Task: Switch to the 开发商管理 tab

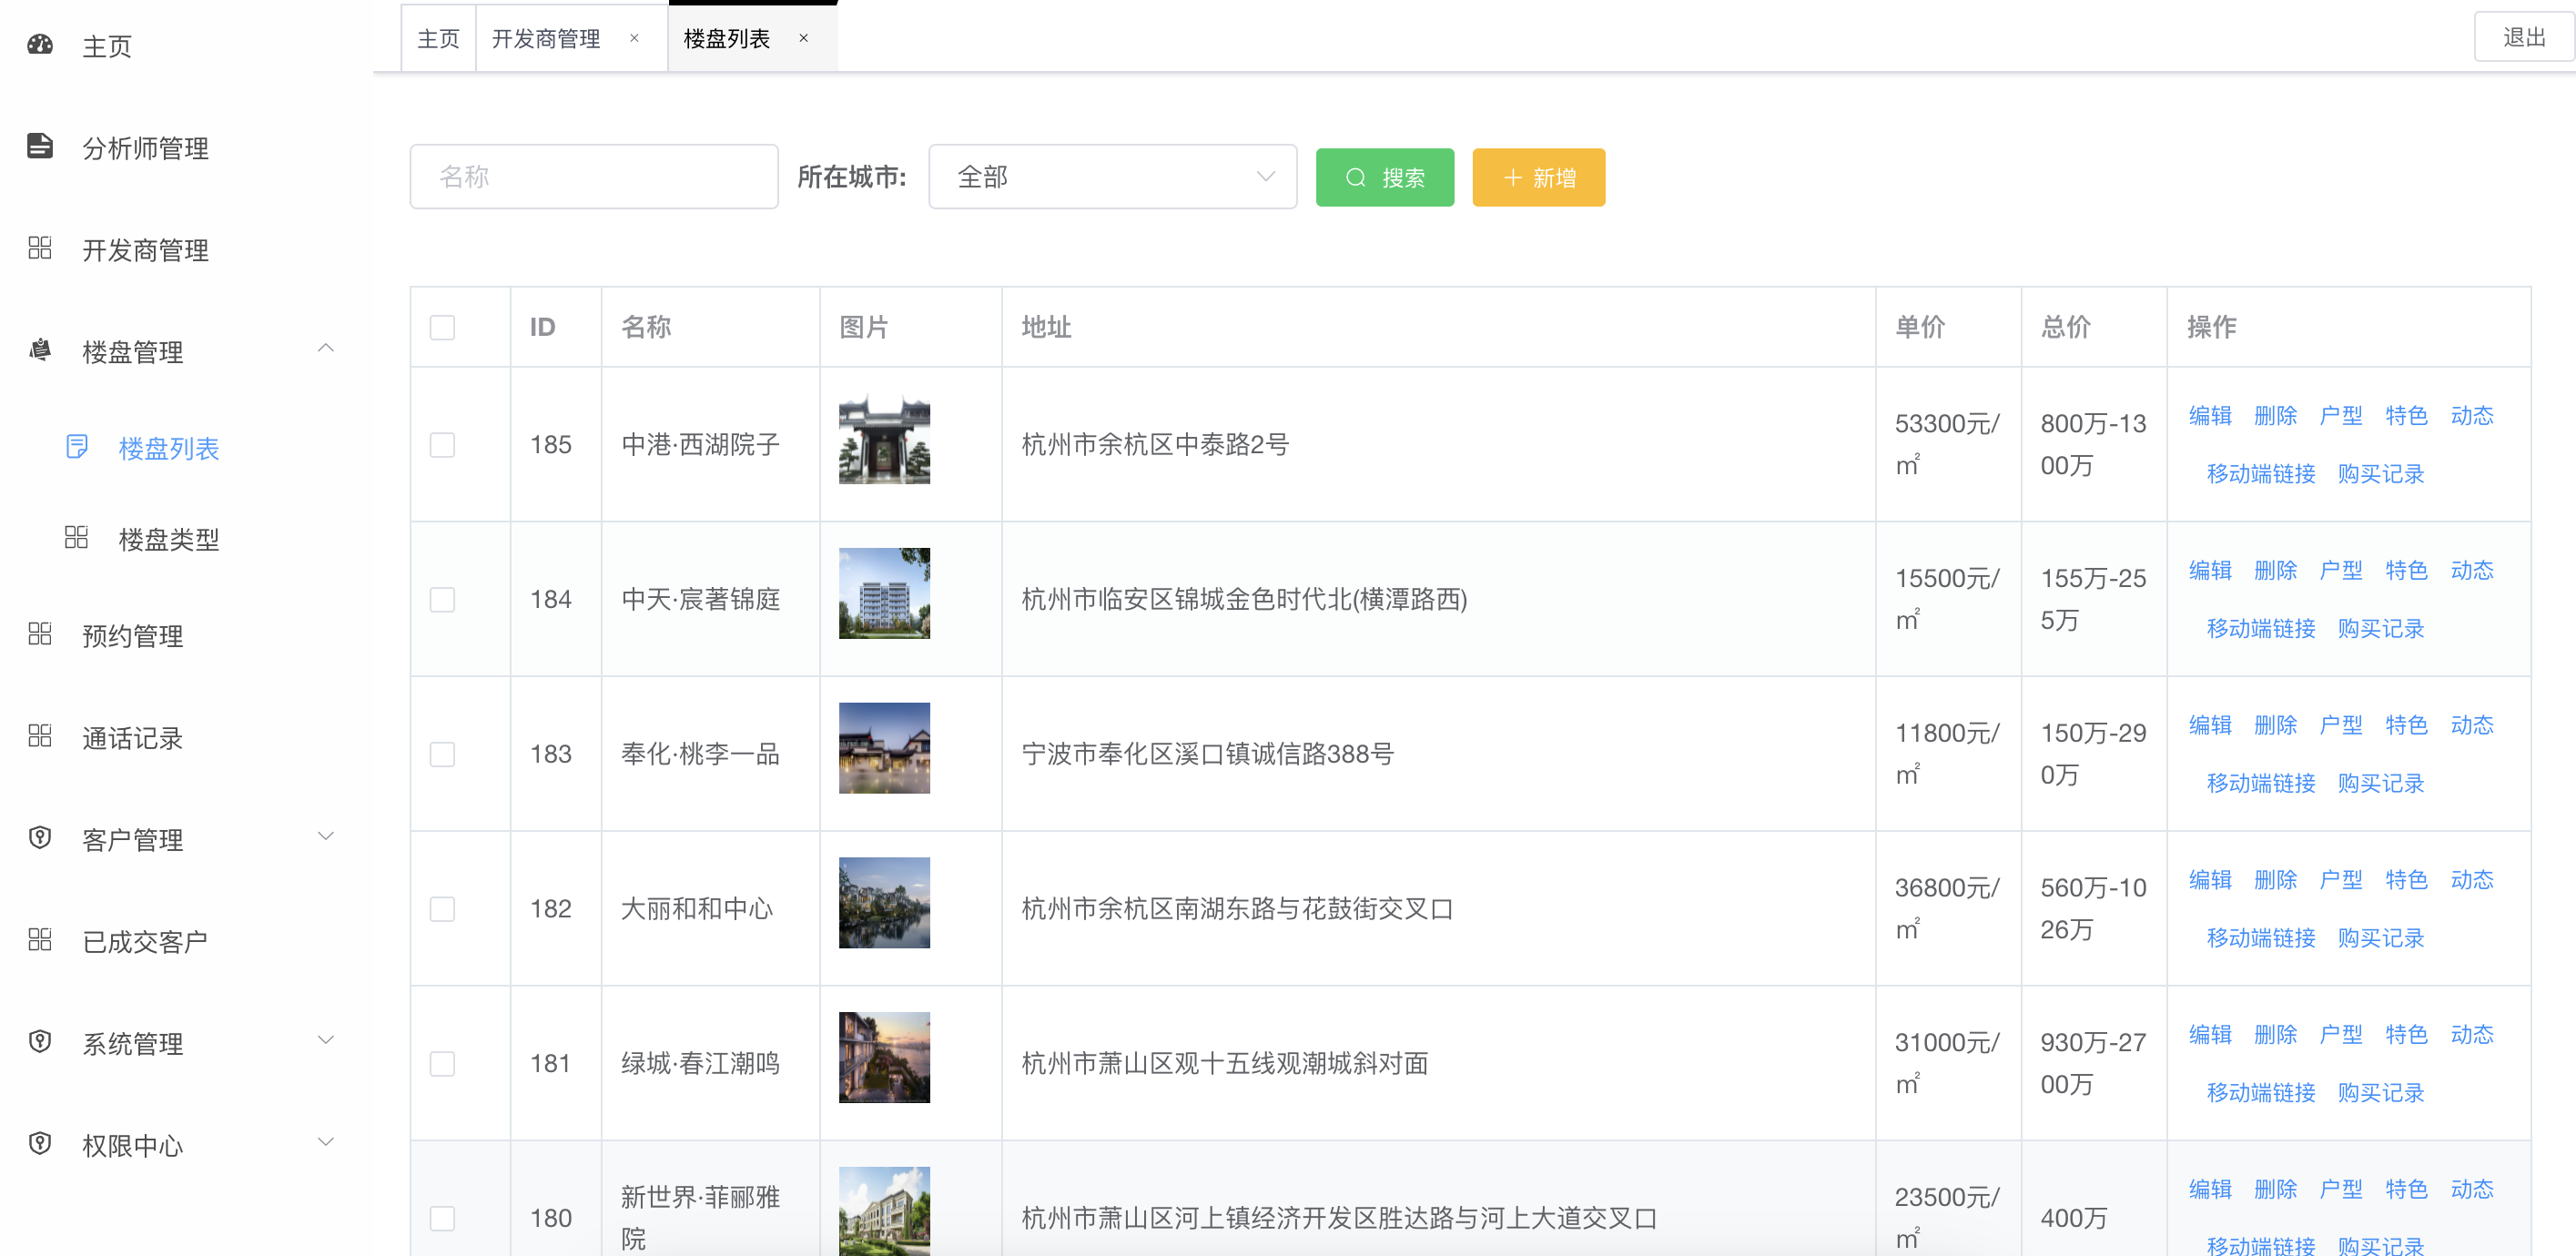Action: click(x=545, y=37)
